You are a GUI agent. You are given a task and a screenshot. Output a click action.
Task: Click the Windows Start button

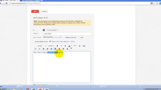click(x=2, y=89)
